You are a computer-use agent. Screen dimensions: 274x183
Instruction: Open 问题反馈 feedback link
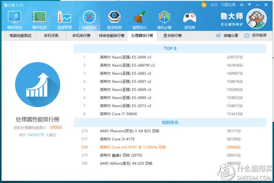(x=228, y=5)
